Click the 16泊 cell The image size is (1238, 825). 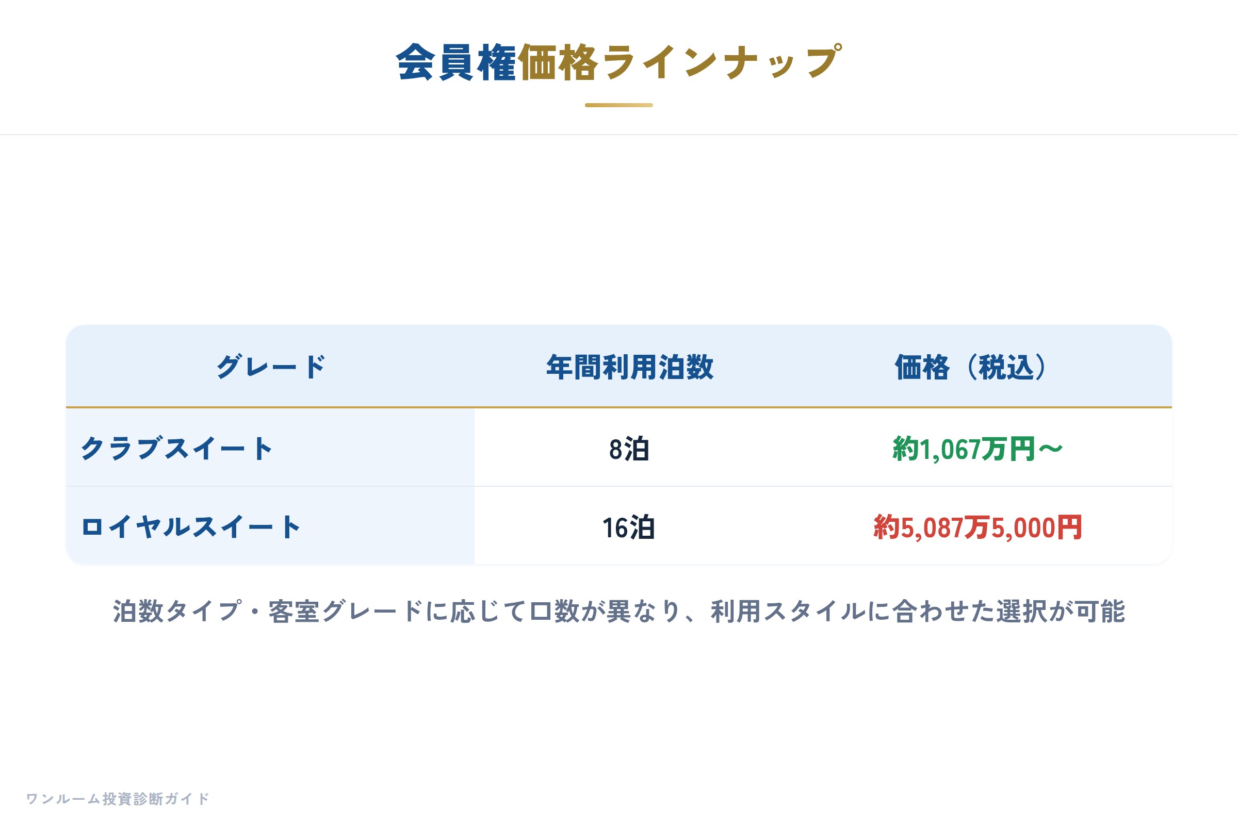(x=628, y=527)
